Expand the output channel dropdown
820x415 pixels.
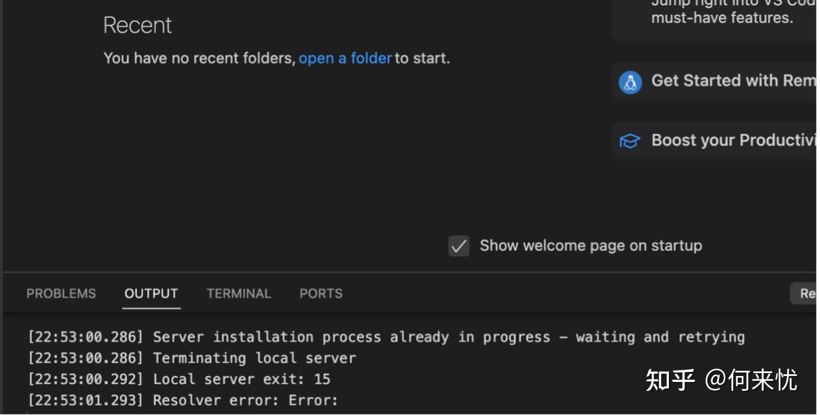point(805,293)
